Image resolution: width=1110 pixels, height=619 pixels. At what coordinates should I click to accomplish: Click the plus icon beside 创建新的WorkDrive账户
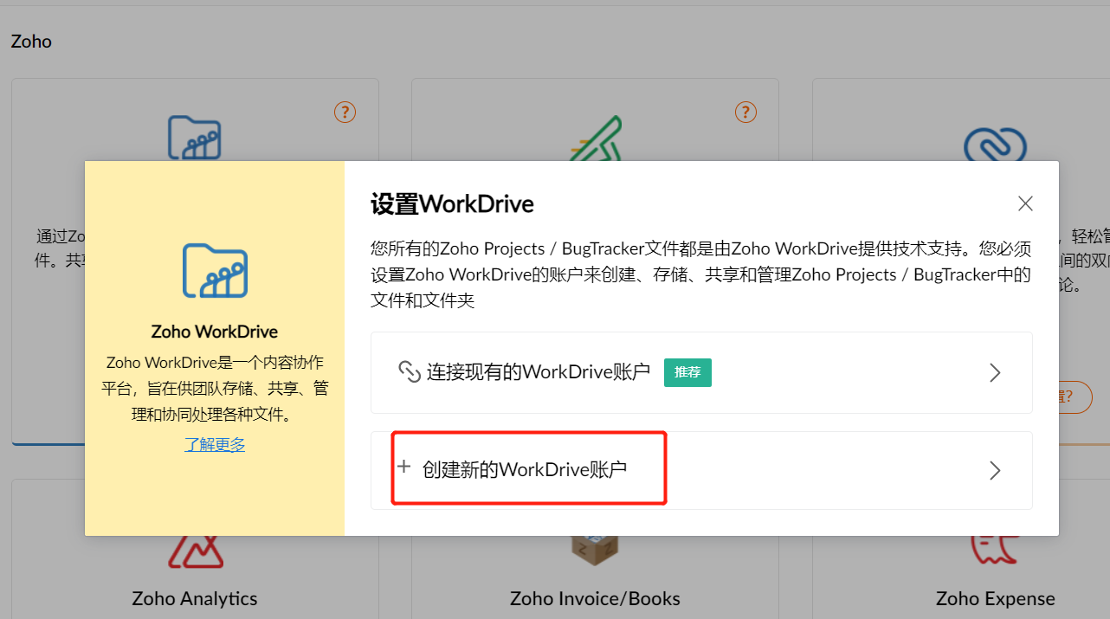403,467
